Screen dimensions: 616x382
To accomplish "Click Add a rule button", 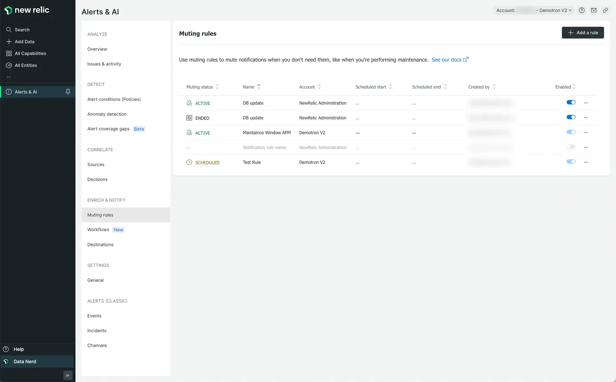I will (x=583, y=32).
